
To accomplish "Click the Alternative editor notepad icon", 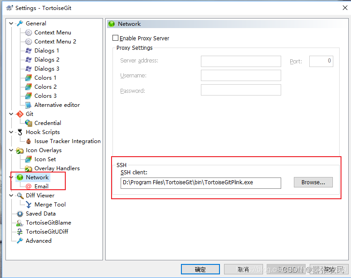I will coord(29,105).
